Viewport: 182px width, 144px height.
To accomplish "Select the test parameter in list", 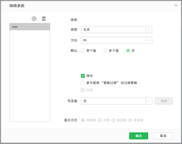I will click(30, 27).
